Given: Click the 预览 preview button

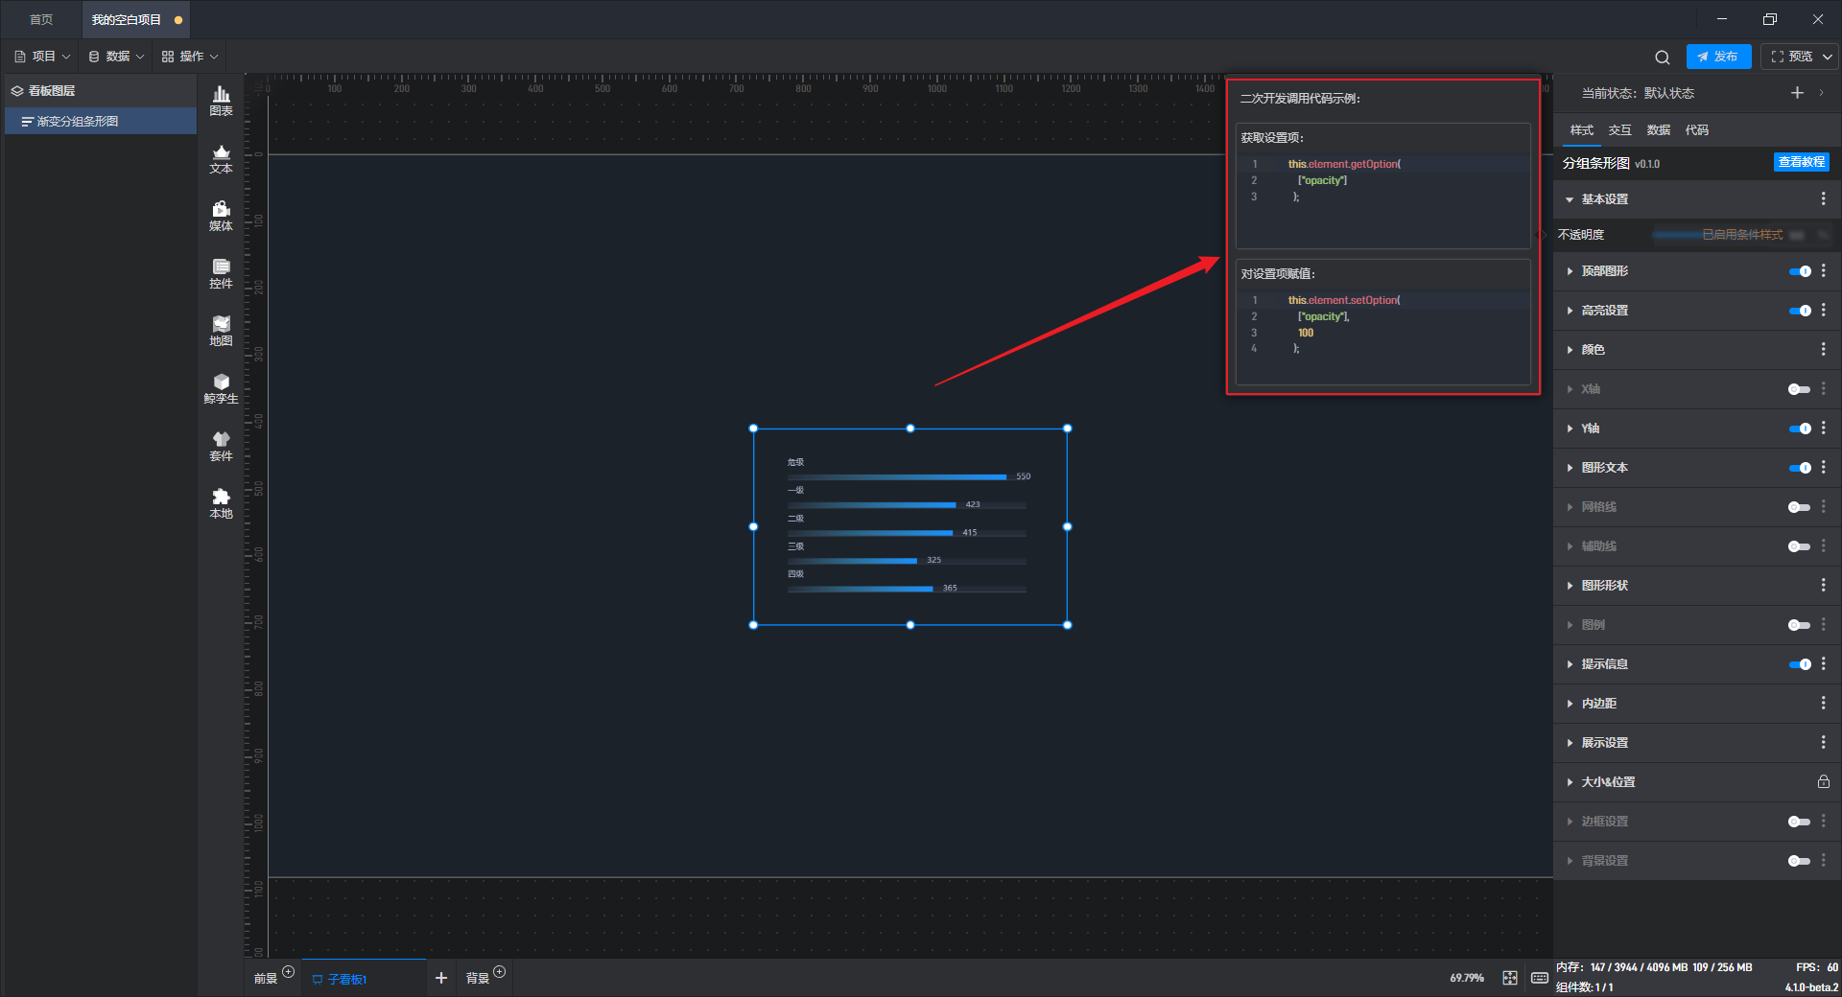Looking at the screenshot, I should [1791, 57].
